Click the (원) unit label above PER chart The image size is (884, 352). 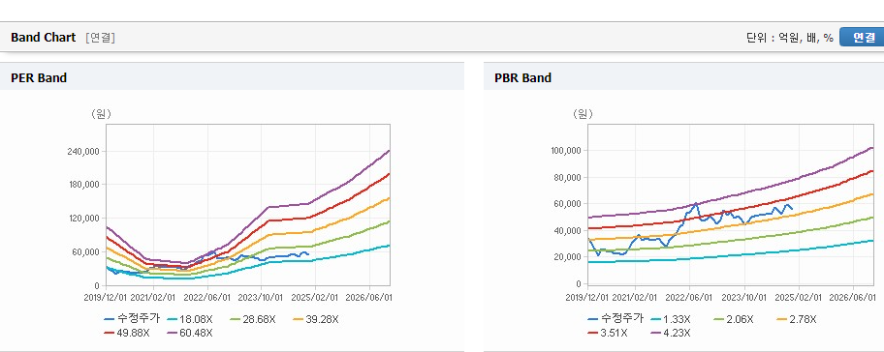tap(101, 114)
